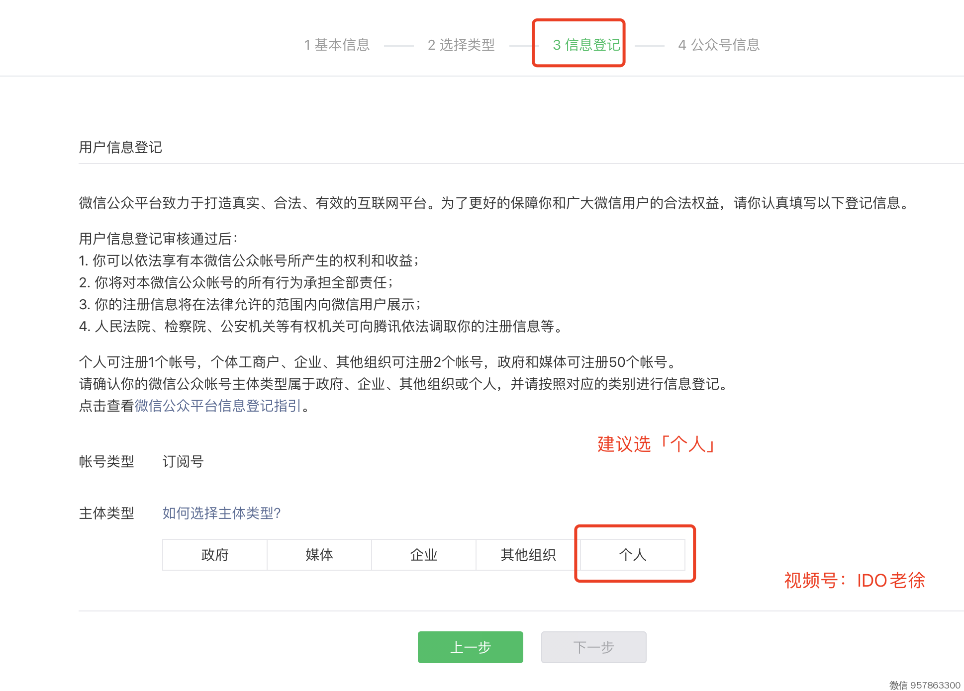Click the green 上一步 button
Image resolution: width=964 pixels, height=691 pixels.
[x=470, y=647]
